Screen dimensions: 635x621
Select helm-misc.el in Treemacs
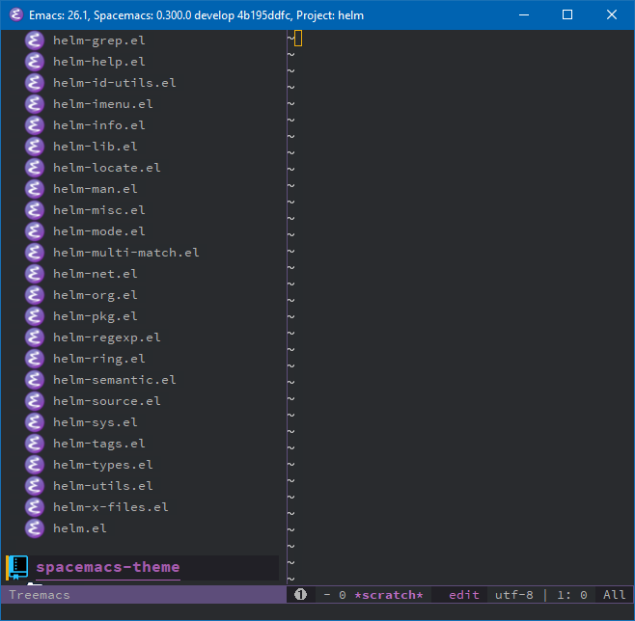(99, 210)
